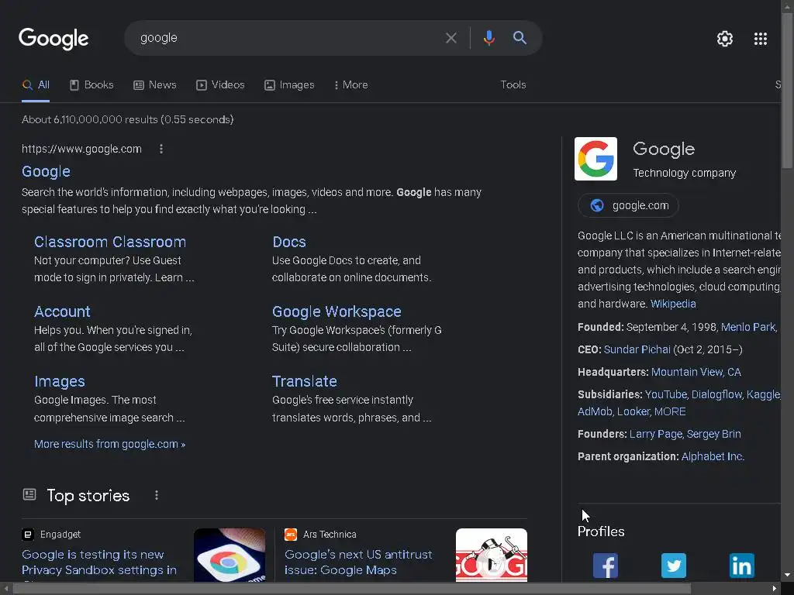Open settings via the gear icon

[725, 39]
